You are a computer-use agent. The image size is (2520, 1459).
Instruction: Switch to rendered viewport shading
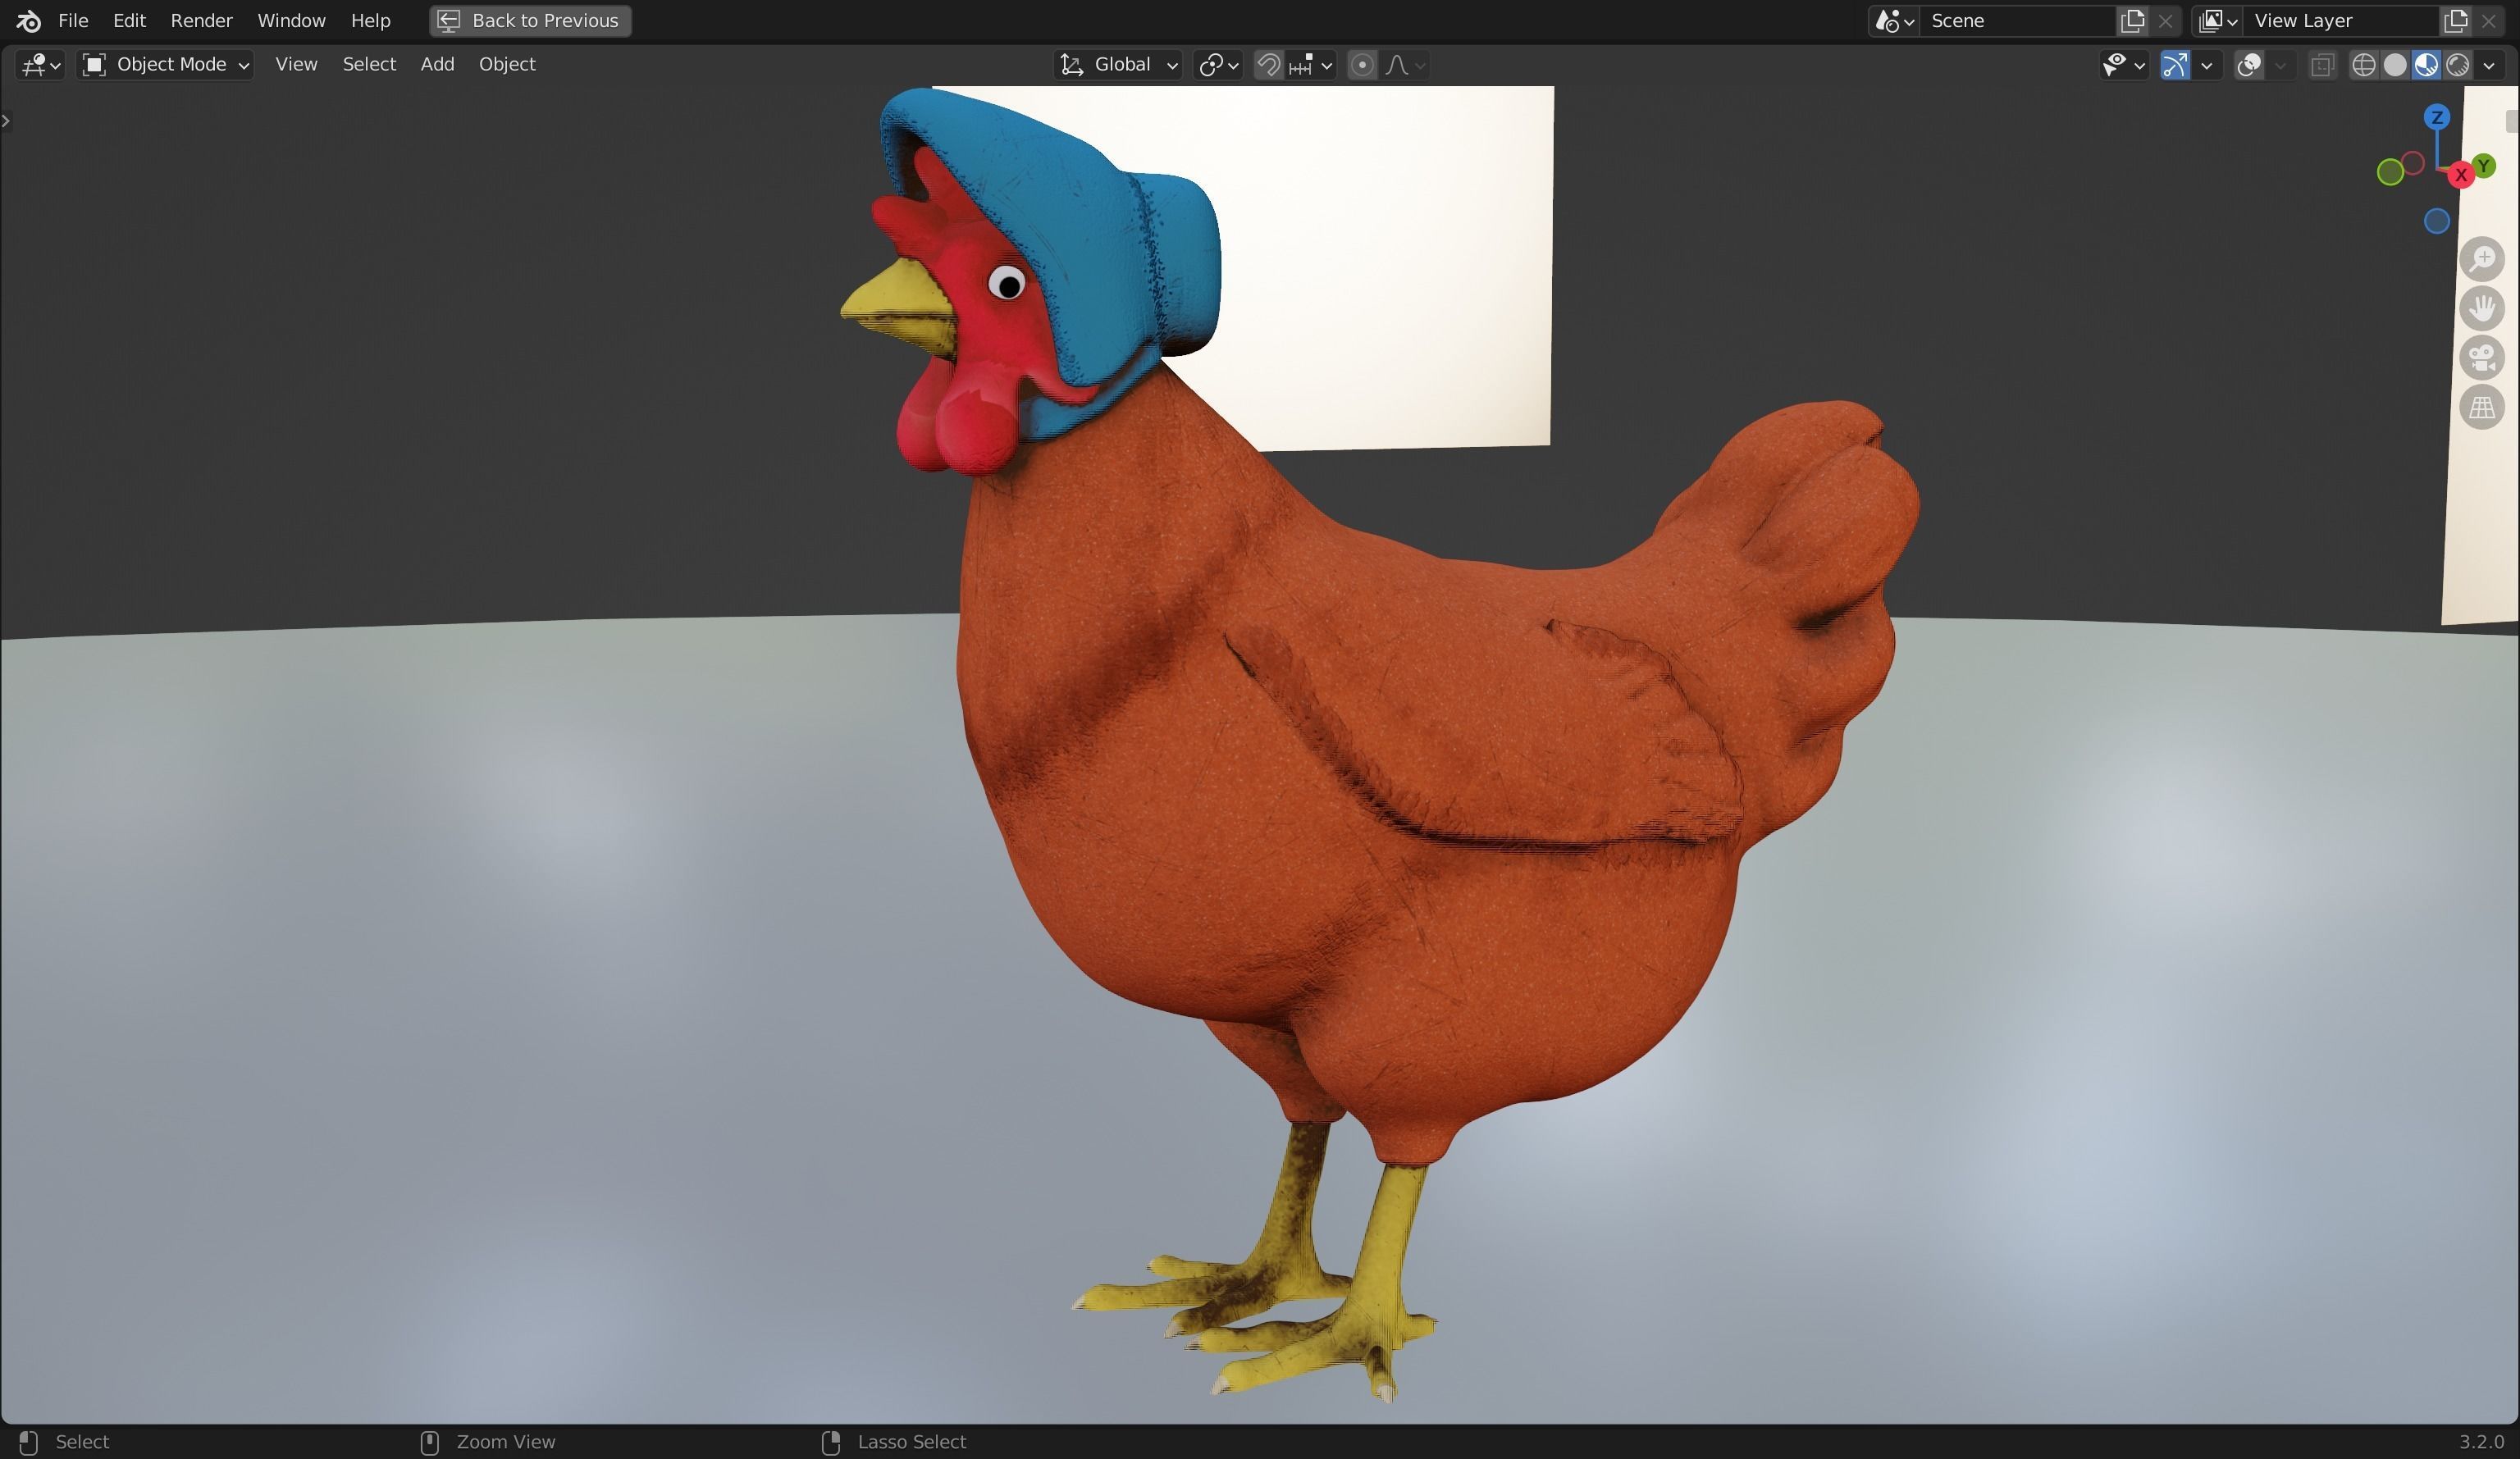(x=2457, y=65)
